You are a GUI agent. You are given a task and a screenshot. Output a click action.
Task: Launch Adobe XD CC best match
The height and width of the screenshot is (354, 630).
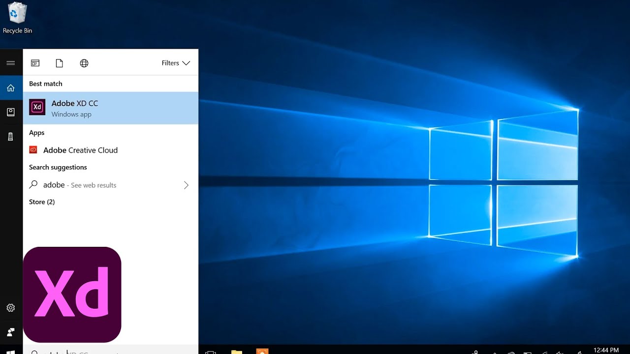(111, 108)
